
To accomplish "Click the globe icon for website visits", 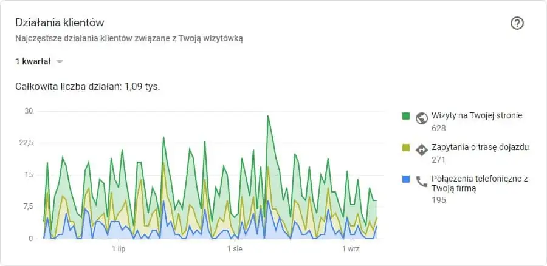I will (x=422, y=118).
